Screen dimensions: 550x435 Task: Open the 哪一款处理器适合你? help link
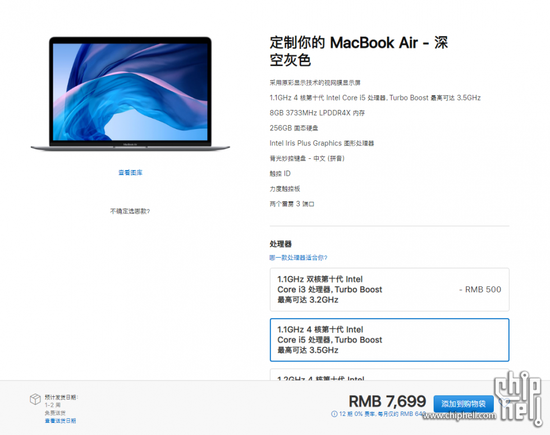(x=298, y=258)
